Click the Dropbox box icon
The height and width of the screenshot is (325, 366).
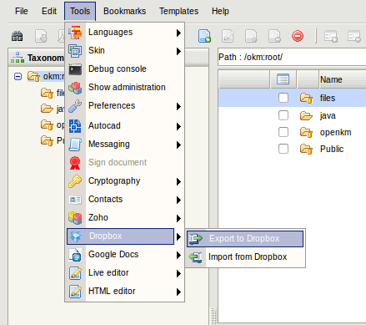[x=76, y=236]
